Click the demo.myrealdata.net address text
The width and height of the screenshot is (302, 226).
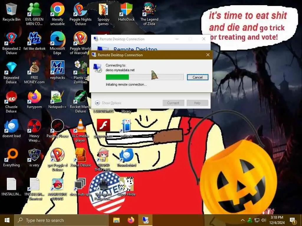120,70
